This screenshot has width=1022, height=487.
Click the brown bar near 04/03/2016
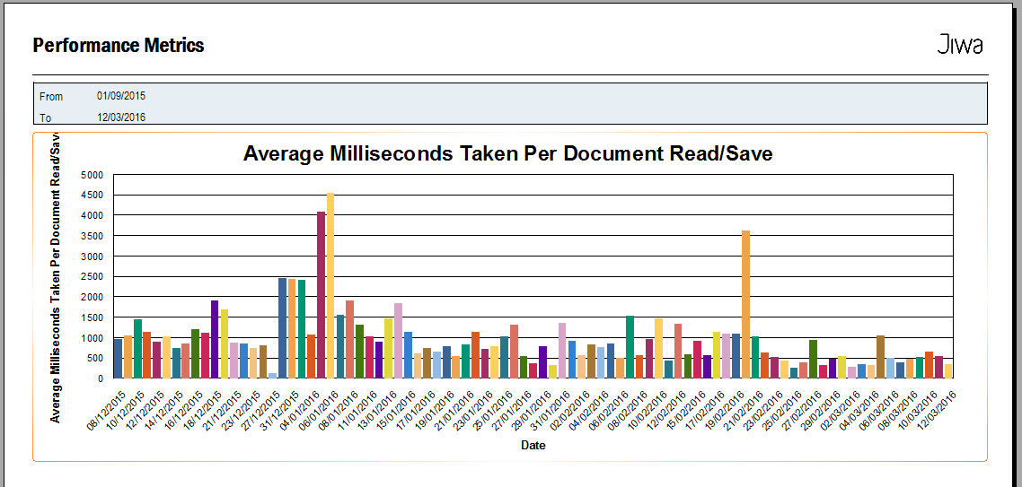881,357
